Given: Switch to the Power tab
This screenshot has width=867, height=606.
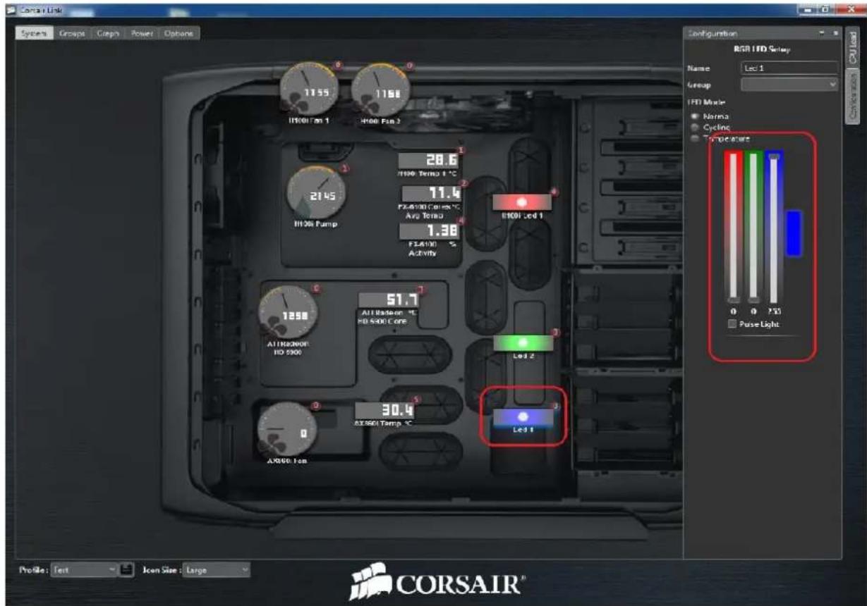Looking at the screenshot, I should tap(143, 34).
